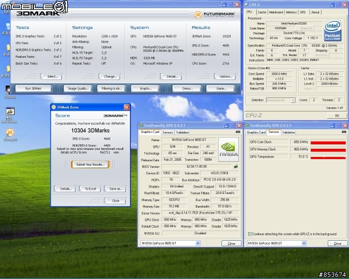349x279 pixels.
Task: Click the Intel Pentium E5200 name field
Action: click(294, 23)
